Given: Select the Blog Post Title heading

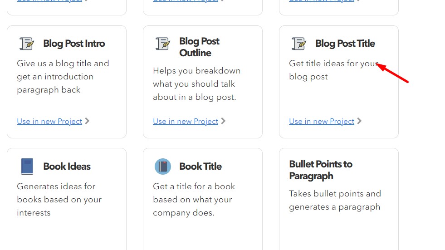Looking at the screenshot, I should coord(345,44).
